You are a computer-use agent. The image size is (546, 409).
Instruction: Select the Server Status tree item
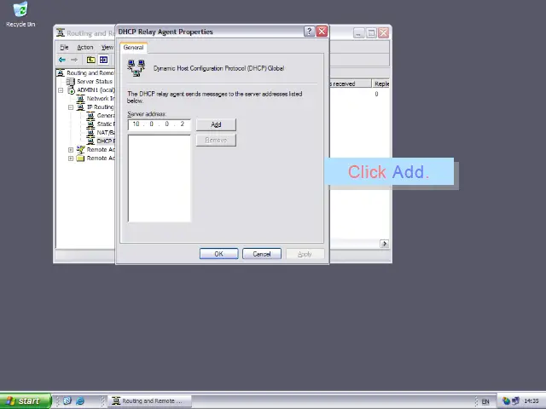pos(94,82)
